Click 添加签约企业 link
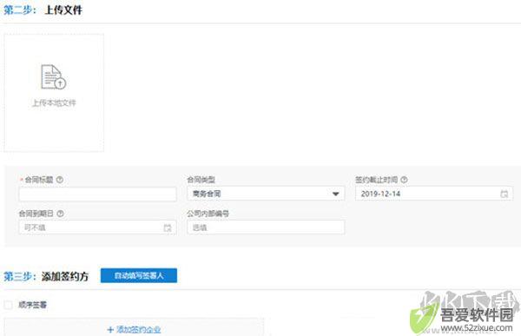The height and width of the screenshot is (336, 521). point(139,330)
